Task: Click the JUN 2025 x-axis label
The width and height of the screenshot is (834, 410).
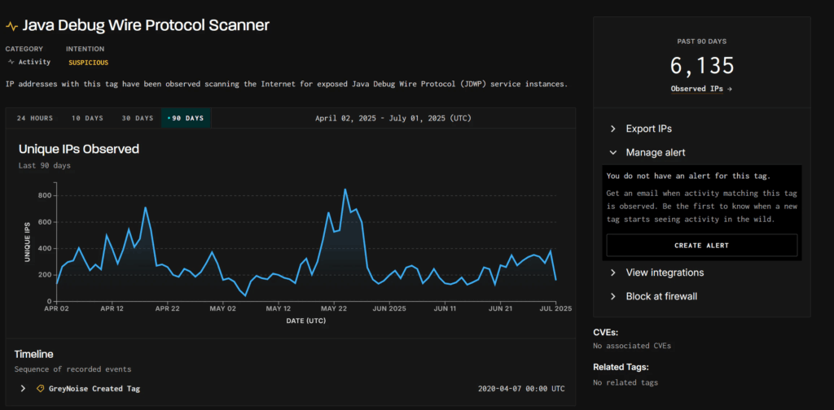Action: click(389, 308)
